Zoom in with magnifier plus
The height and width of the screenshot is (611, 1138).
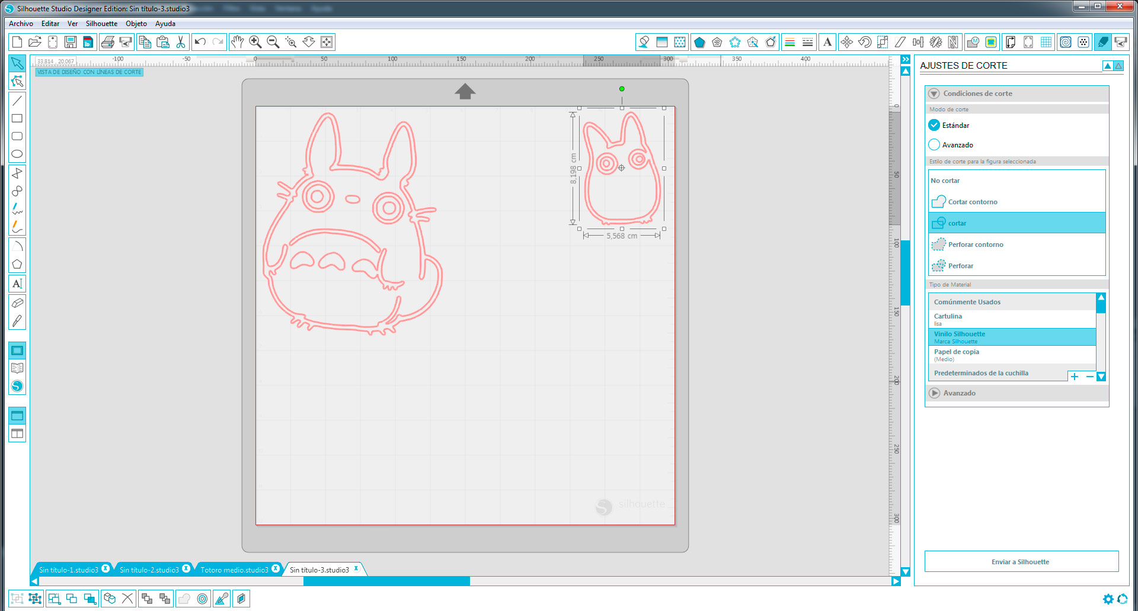pos(255,42)
